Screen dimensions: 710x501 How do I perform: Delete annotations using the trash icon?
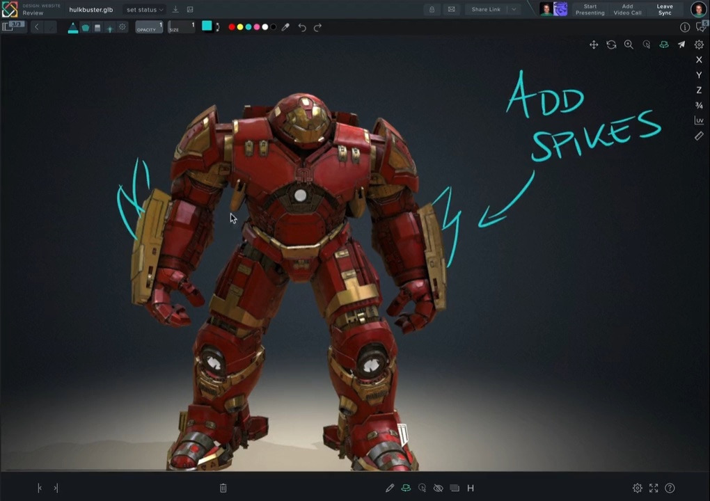tap(223, 488)
